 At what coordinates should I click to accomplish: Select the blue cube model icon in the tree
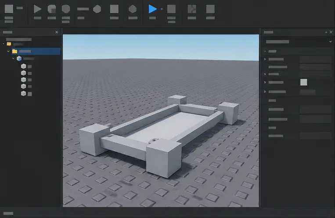click(x=19, y=58)
